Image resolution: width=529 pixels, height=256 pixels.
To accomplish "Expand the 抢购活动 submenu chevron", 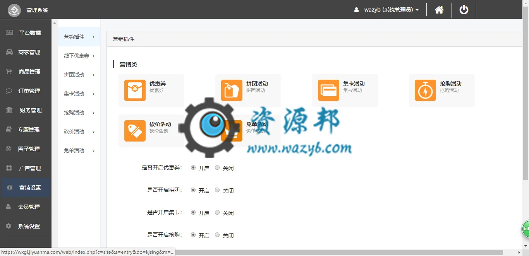I will click(94, 113).
